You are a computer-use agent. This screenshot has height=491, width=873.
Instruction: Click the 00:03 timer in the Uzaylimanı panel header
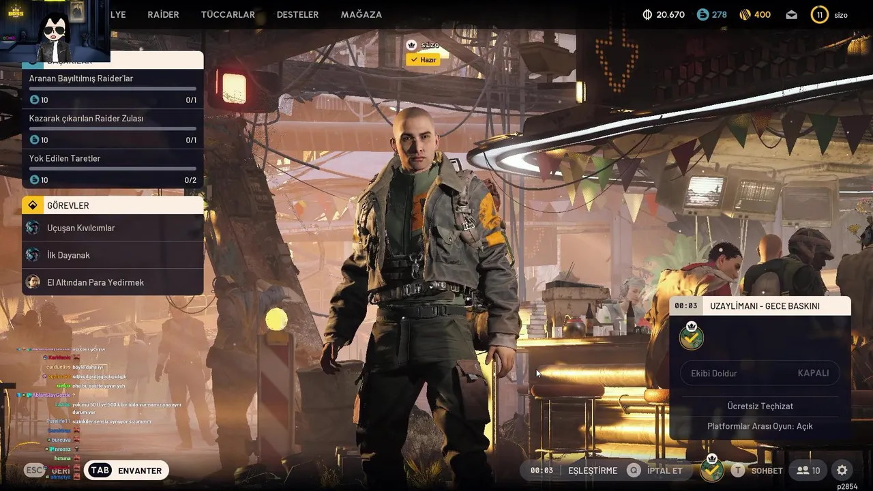[x=686, y=306]
